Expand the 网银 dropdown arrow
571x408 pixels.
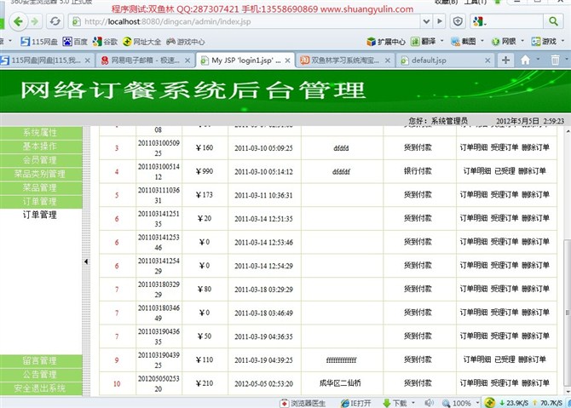point(522,40)
